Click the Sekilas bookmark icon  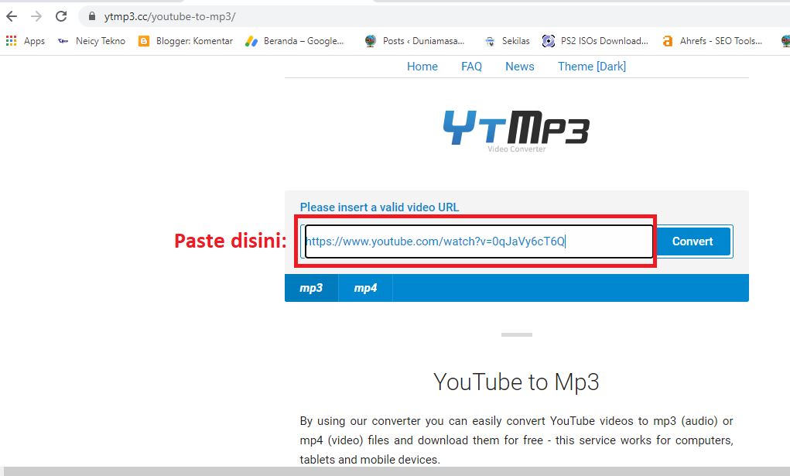click(x=490, y=41)
